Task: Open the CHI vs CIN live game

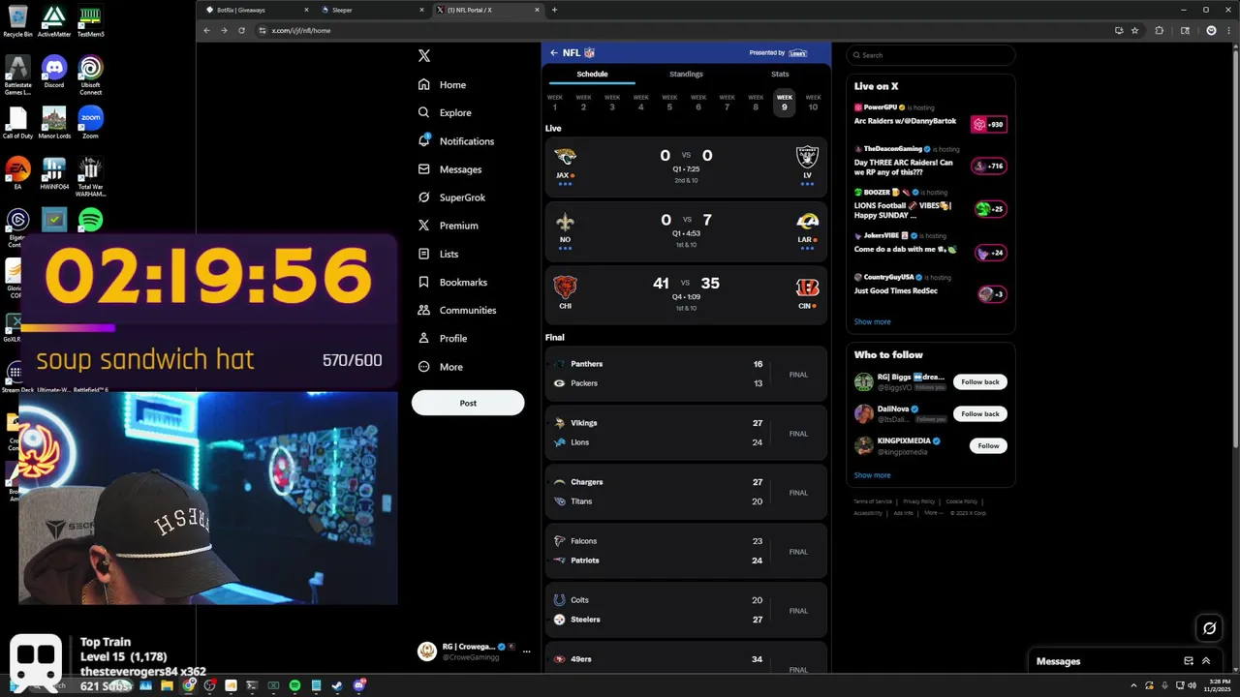Action: pyautogui.click(x=686, y=294)
